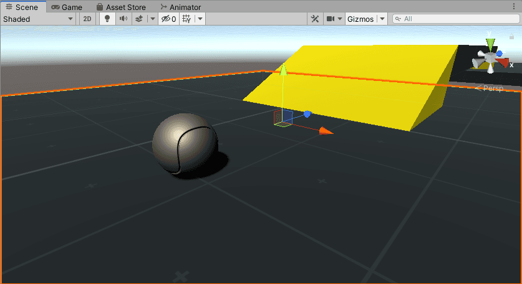This screenshot has height=284, width=522.
Task: Toggle scene effects (skybox and fog) icon
Action: tap(140, 19)
